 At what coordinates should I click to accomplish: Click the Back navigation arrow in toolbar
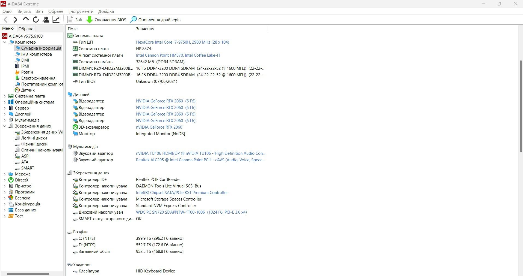pyautogui.click(x=5, y=20)
